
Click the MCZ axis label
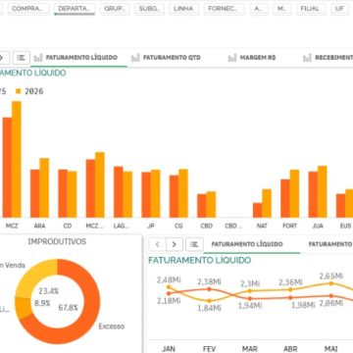[12, 226]
